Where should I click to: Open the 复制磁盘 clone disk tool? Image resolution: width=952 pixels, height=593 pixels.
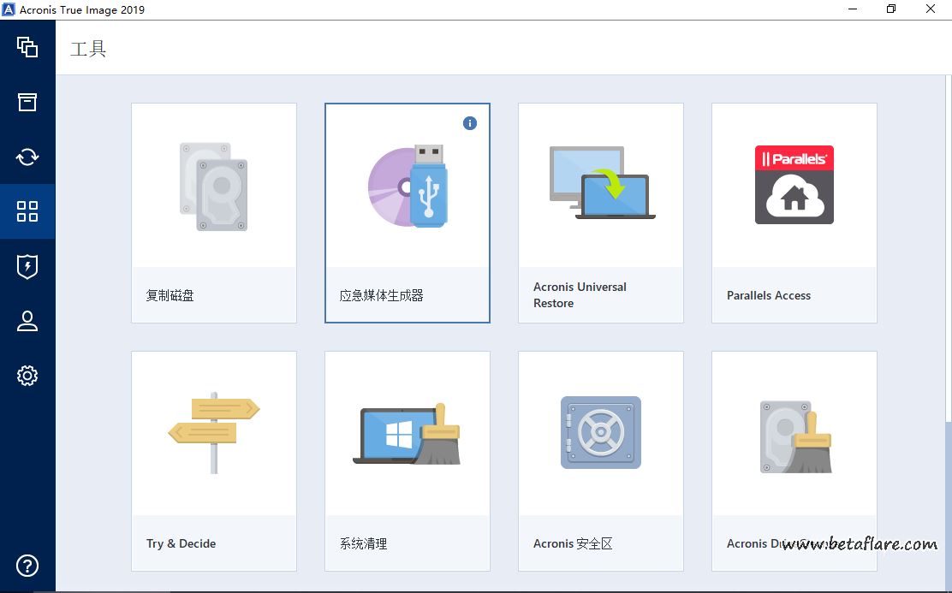(x=214, y=213)
